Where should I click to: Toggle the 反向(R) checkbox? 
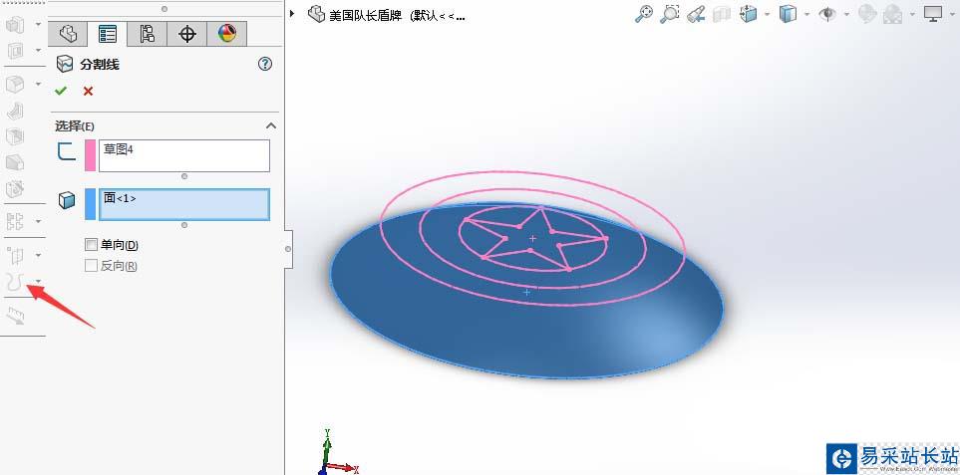(x=92, y=266)
